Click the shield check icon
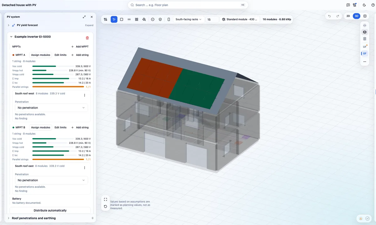376x225 pixels. click(160, 19)
